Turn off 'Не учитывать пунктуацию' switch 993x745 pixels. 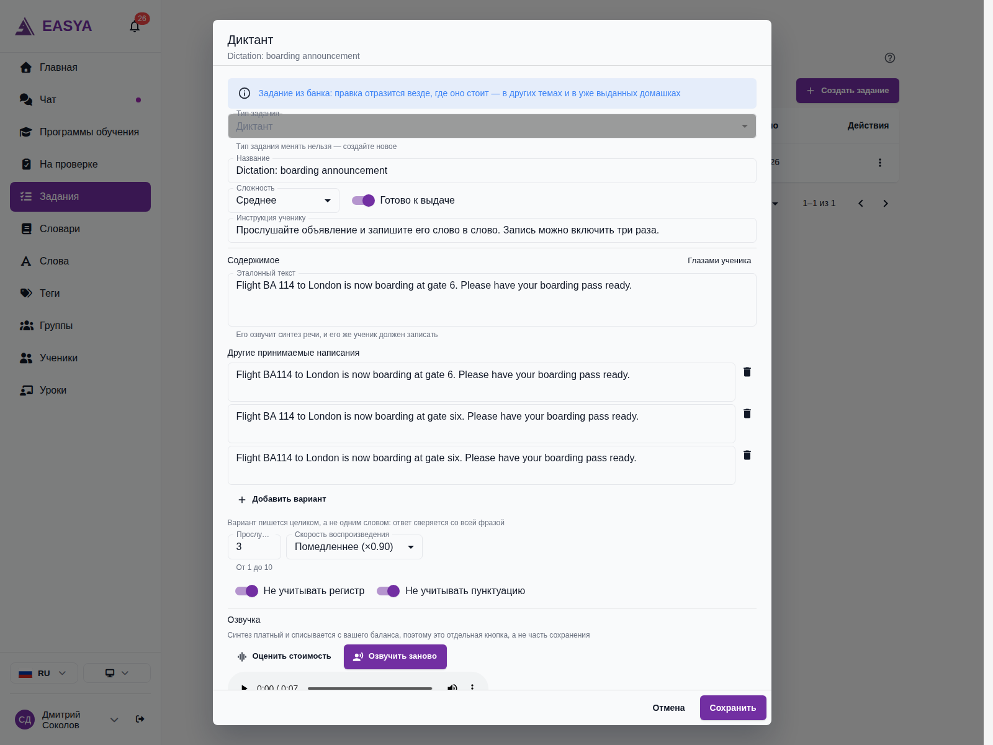[x=388, y=591]
